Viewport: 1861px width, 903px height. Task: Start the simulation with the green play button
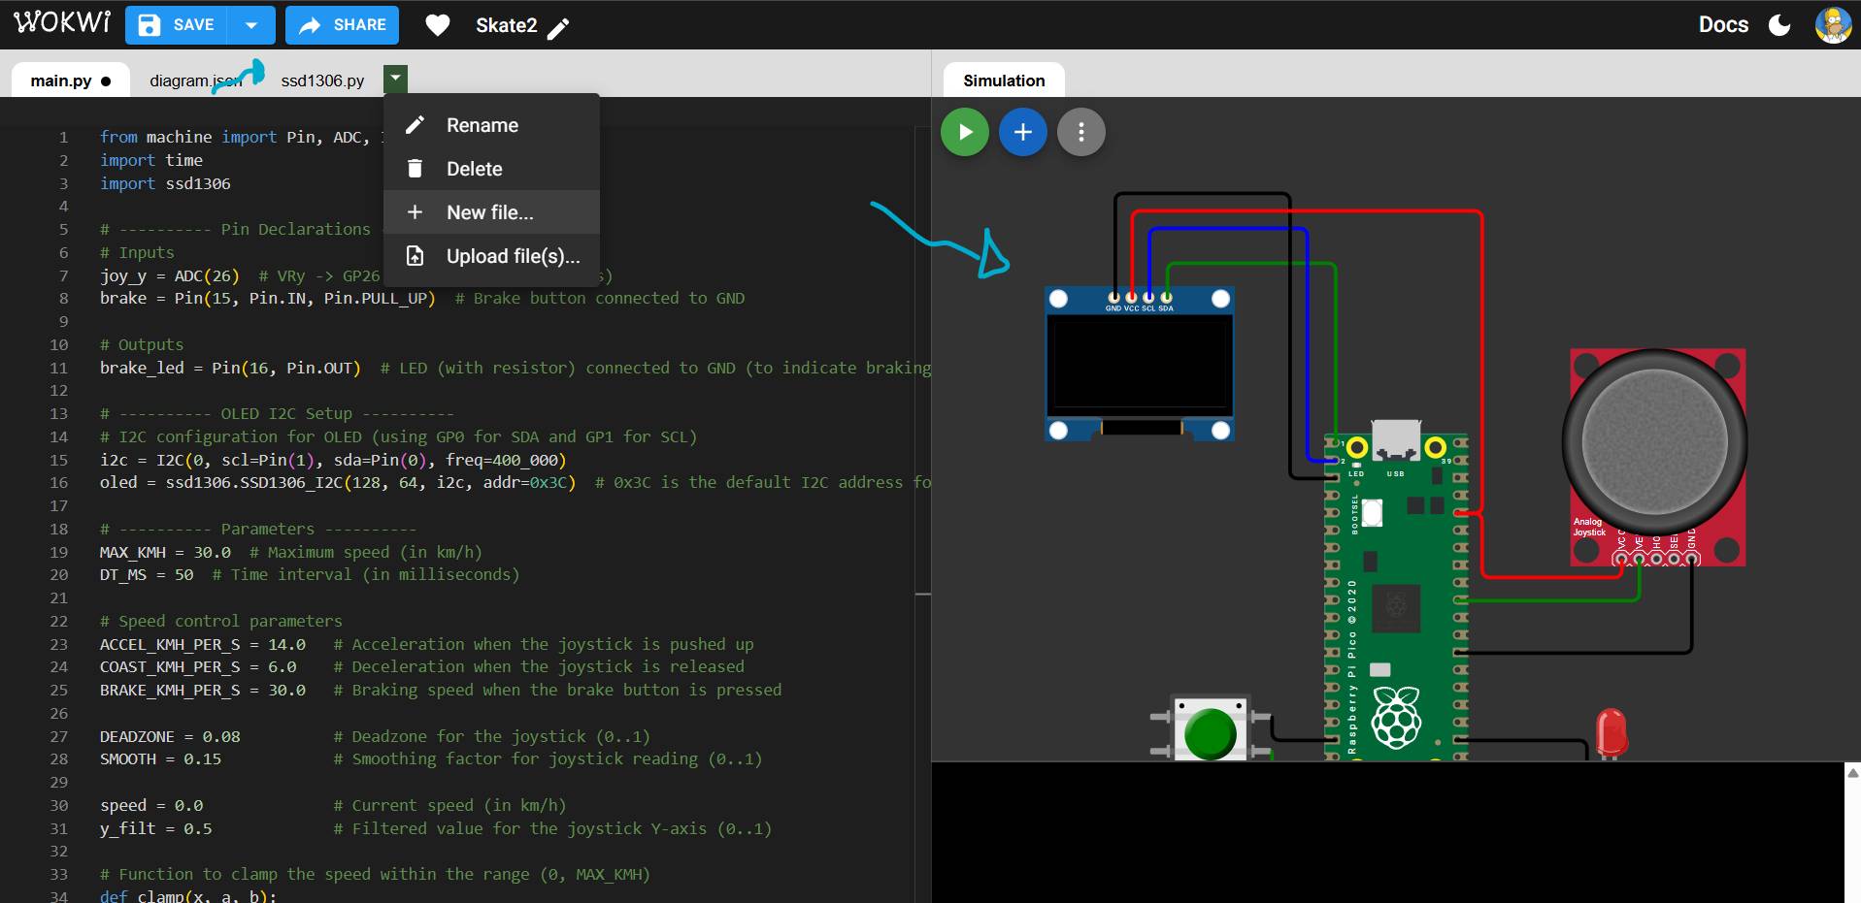964,131
